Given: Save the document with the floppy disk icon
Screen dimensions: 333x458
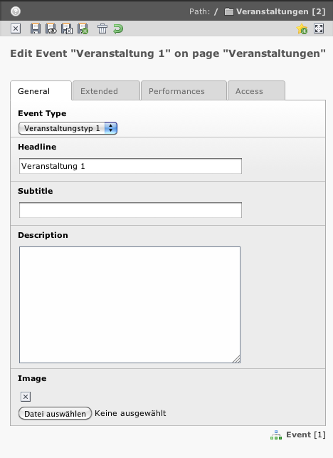Looking at the screenshot, I should (36, 28).
